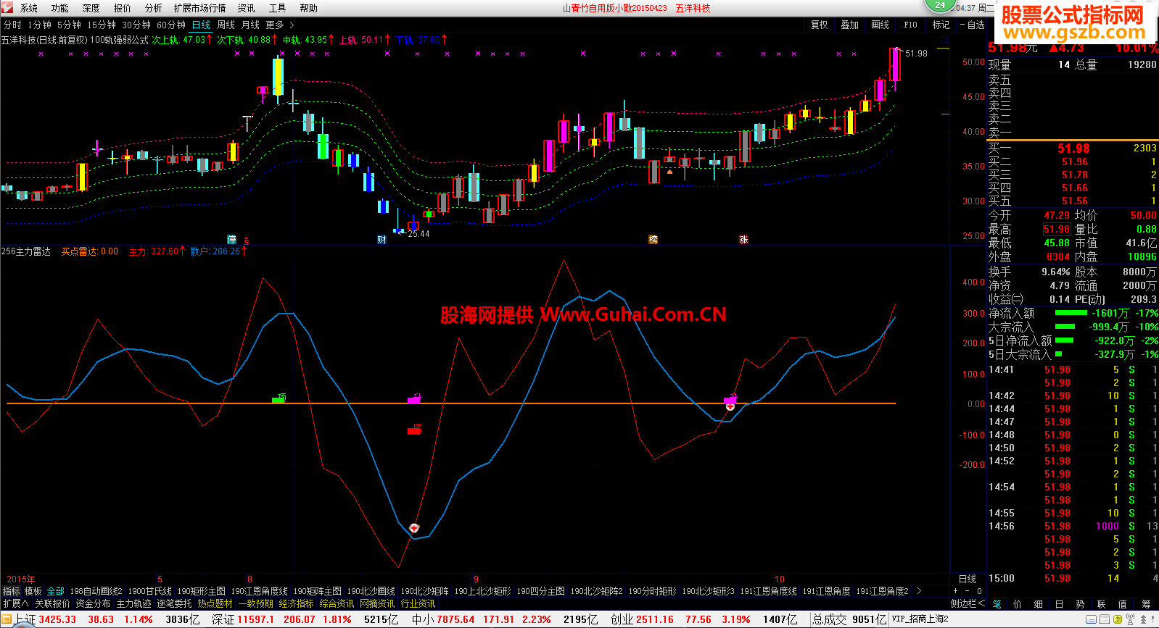
Task: Open the 帮助 menu
Action: click(x=309, y=8)
